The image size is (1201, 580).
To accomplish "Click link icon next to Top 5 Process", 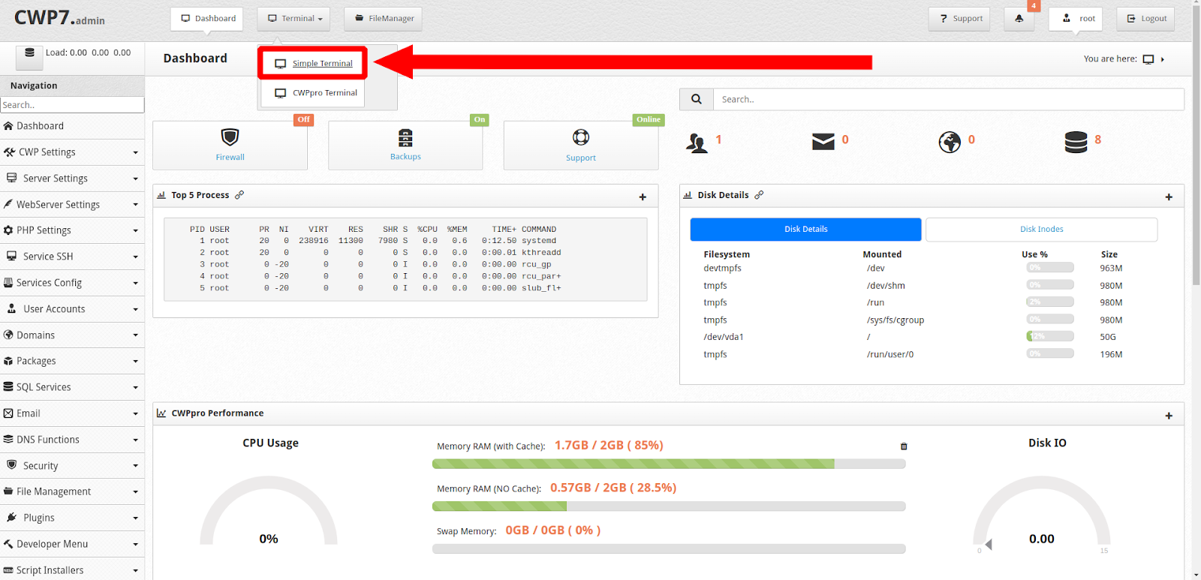I will click(x=239, y=195).
